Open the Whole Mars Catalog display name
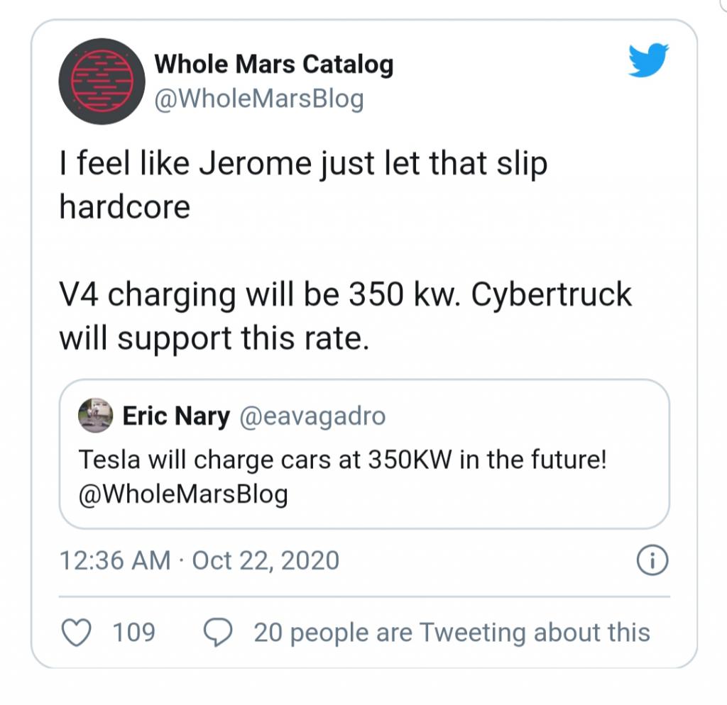The height and width of the screenshot is (705, 727). click(x=274, y=64)
